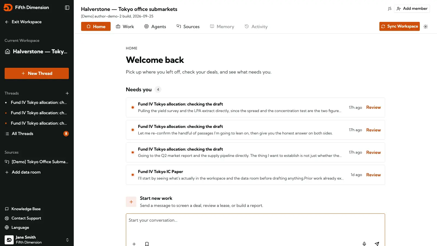
Task: Review the 'Going to the Q2 market report' item
Action: (373, 152)
